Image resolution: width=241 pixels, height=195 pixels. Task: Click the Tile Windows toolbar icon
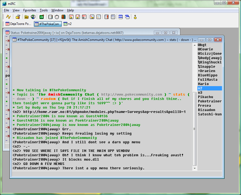click(121, 17)
